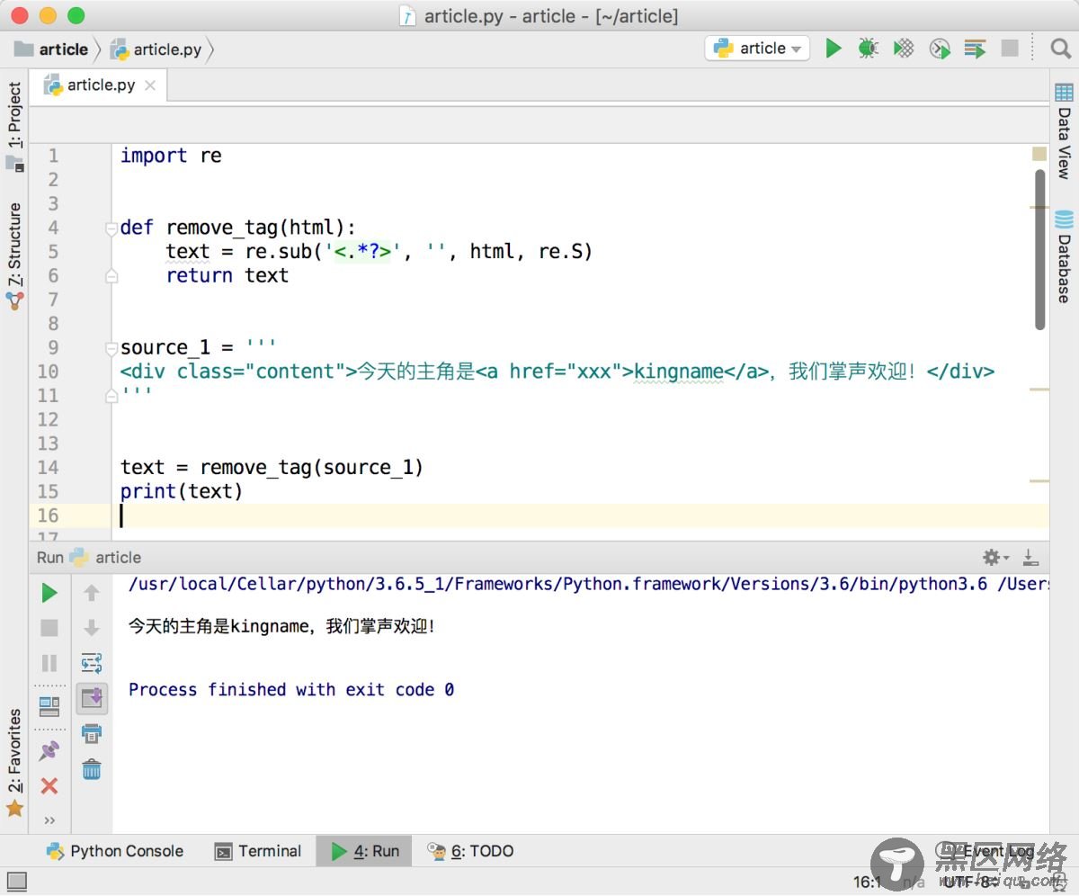Restore the Run panel layout
The image size is (1079, 896).
coord(49,706)
